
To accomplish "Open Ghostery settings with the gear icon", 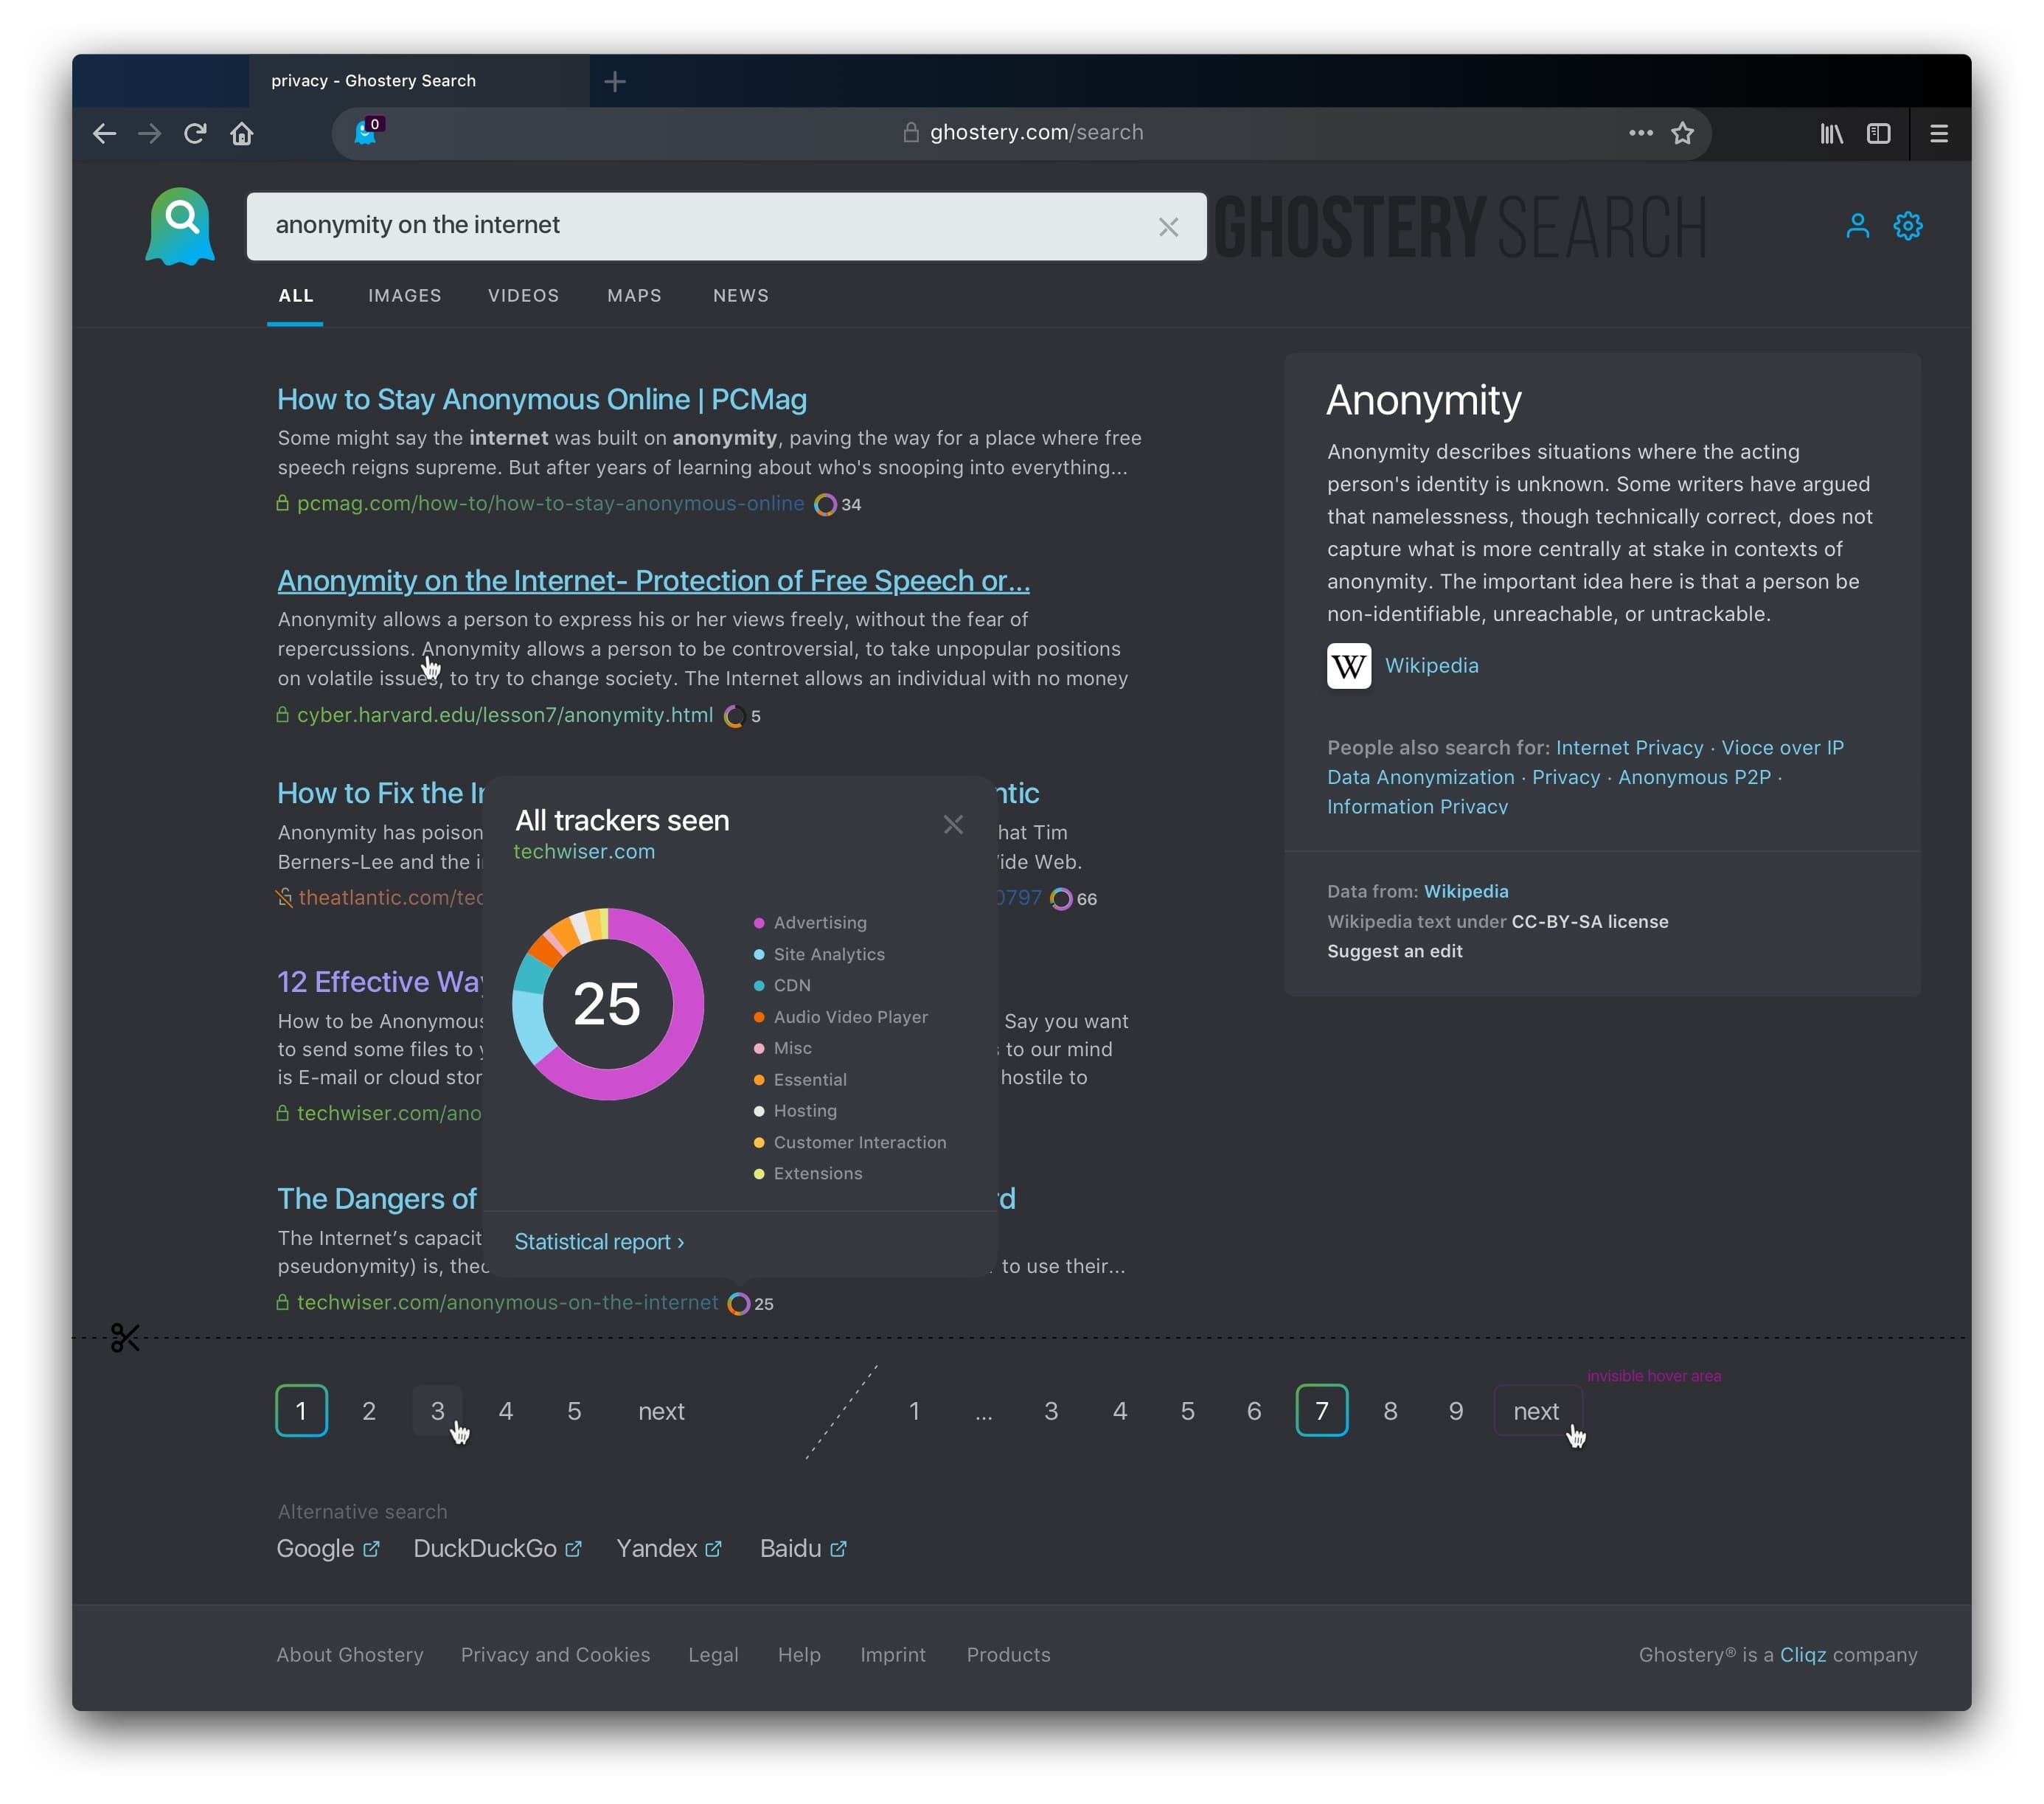I will (x=1907, y=226).
